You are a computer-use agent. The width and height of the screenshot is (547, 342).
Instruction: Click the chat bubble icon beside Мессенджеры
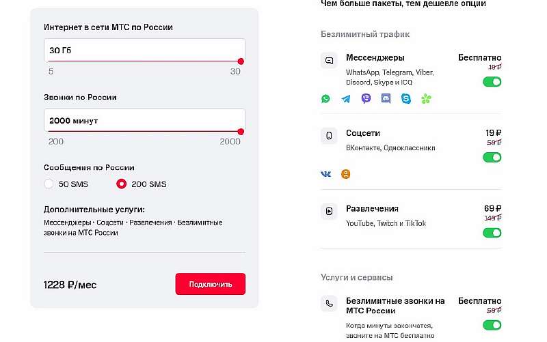click(329, 61)
